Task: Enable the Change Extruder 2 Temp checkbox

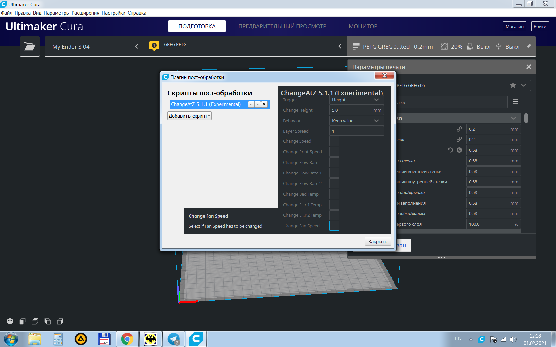Action: tap(334, 215)
